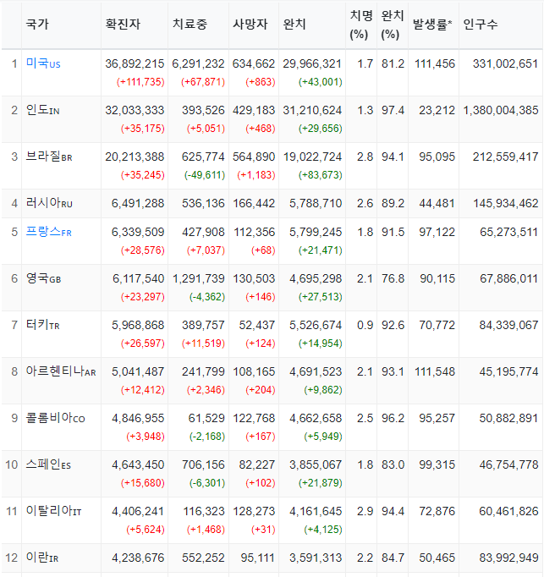Click the 완치 (%) column header

(393, 25)
